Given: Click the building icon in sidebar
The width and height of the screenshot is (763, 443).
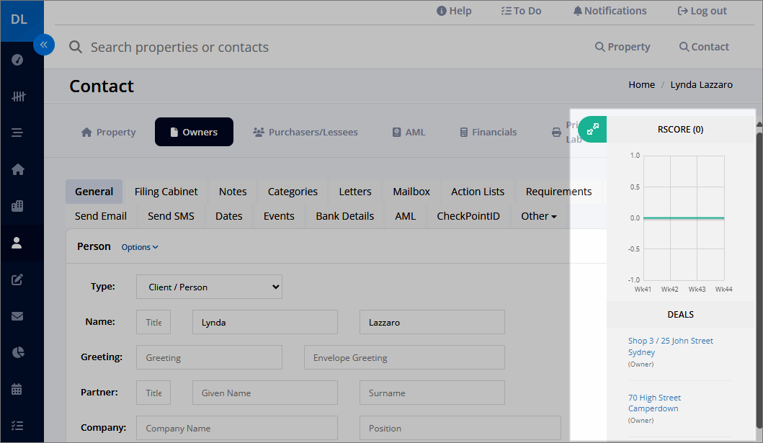Looking at the screenshot, I should coord(17,206).
